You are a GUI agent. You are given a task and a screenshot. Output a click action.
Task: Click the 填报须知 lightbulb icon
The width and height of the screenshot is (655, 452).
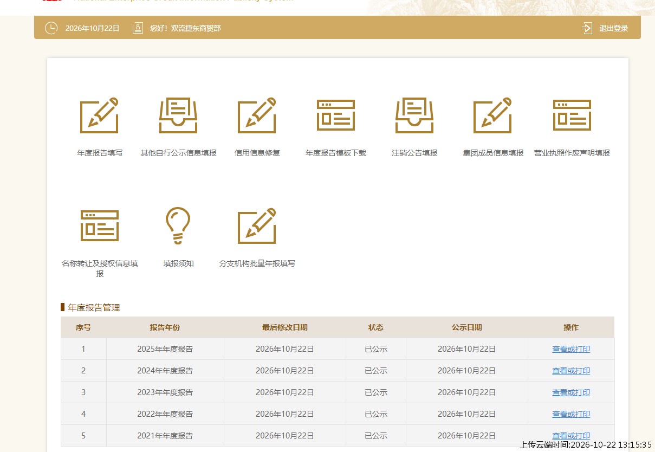pos(178,226)
